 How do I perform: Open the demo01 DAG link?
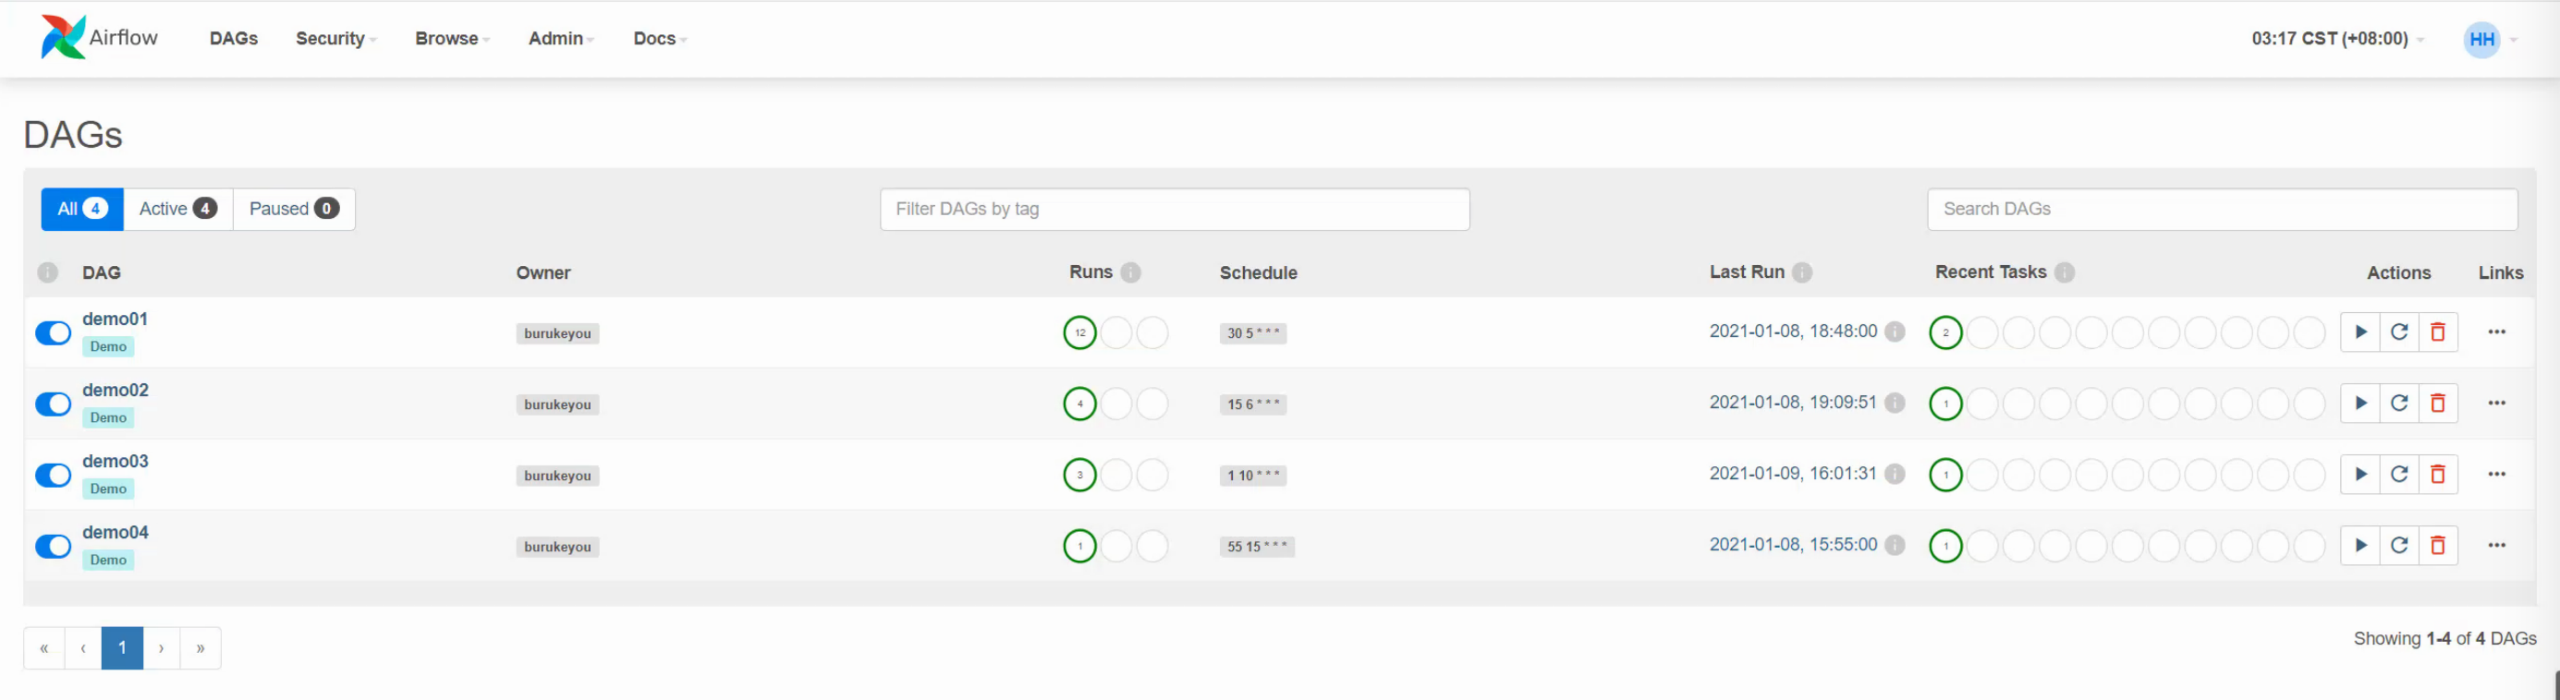click(x=116, y=319)
